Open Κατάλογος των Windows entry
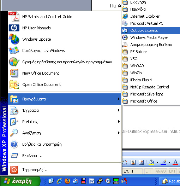 tap(65, 51)
